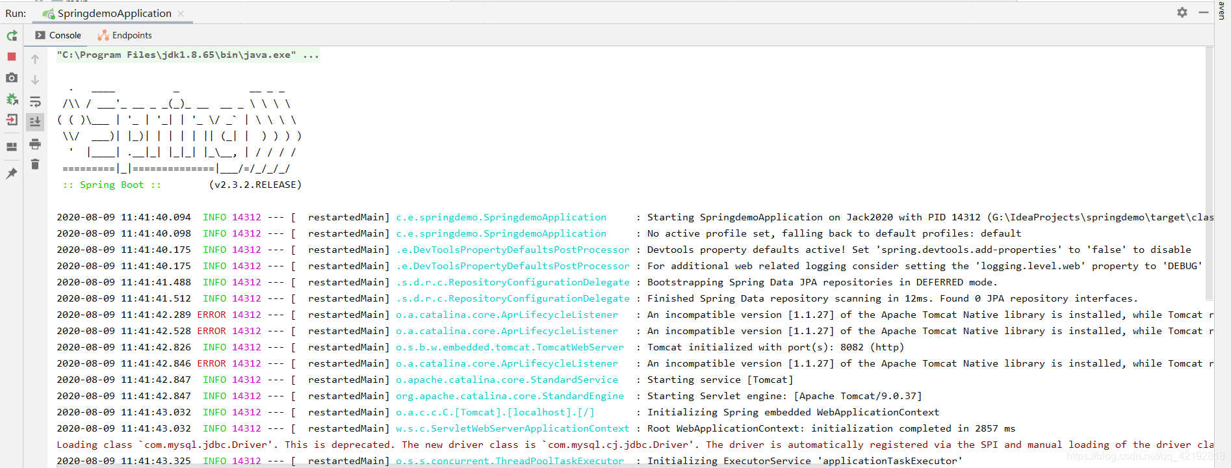Screen dimensions: 1231x468
Task: Open the ServletWebServerApplicationContext class link
Action: tap(513, 428)
